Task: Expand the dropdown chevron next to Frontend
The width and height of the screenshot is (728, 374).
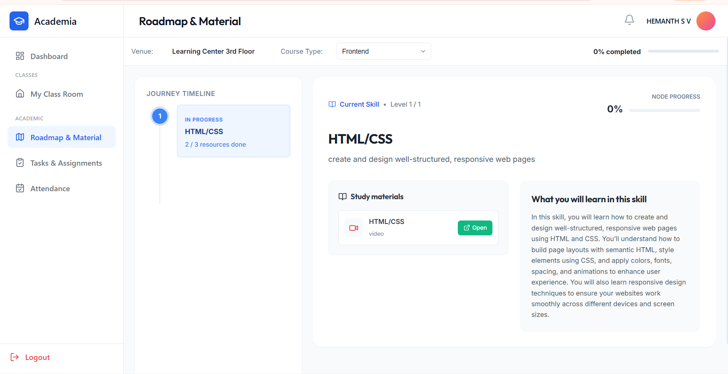Action: (423, 51)
